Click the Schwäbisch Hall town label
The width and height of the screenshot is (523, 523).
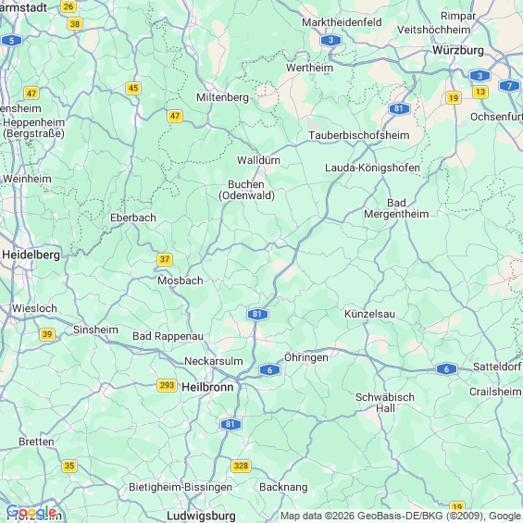385,403
